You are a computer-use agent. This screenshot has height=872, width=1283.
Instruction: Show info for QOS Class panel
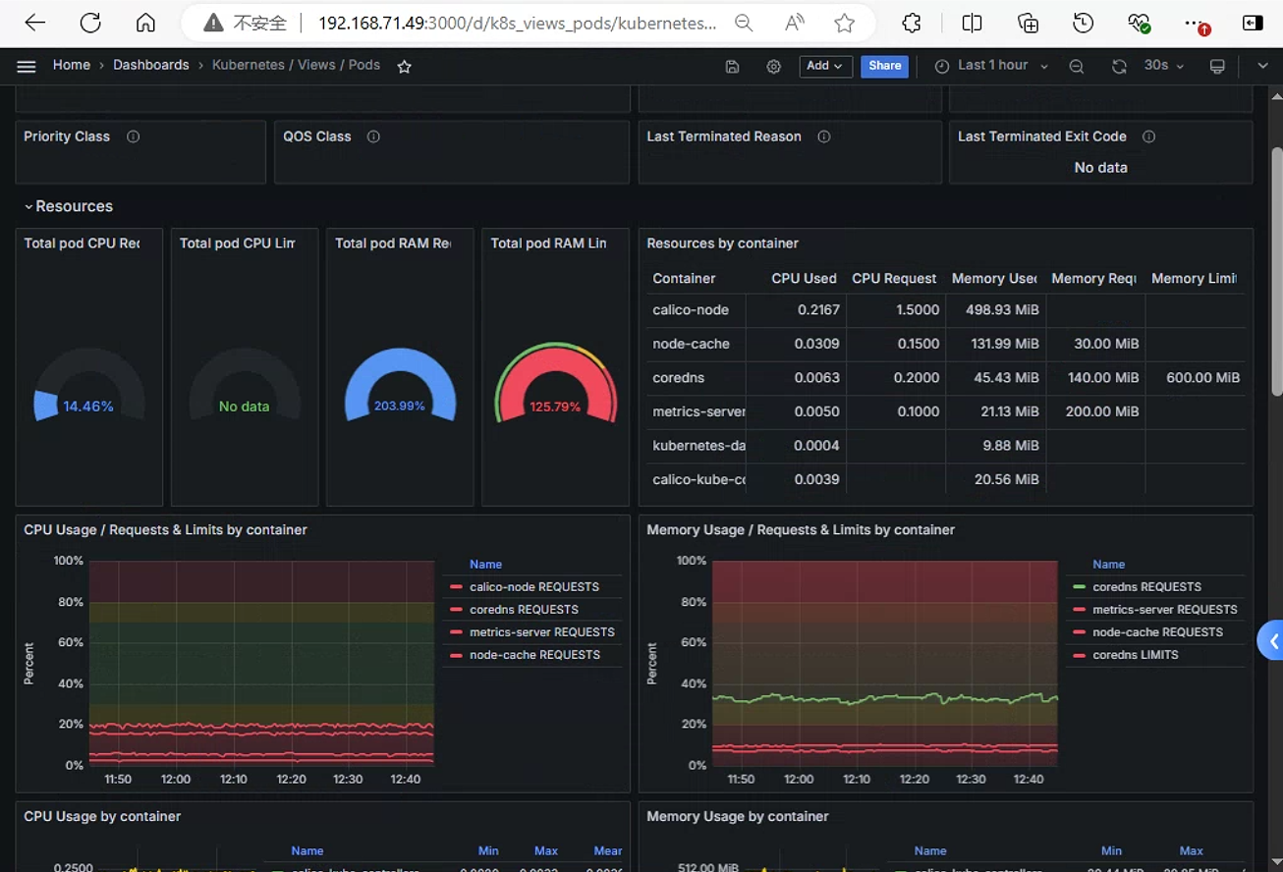coord(373,136)
